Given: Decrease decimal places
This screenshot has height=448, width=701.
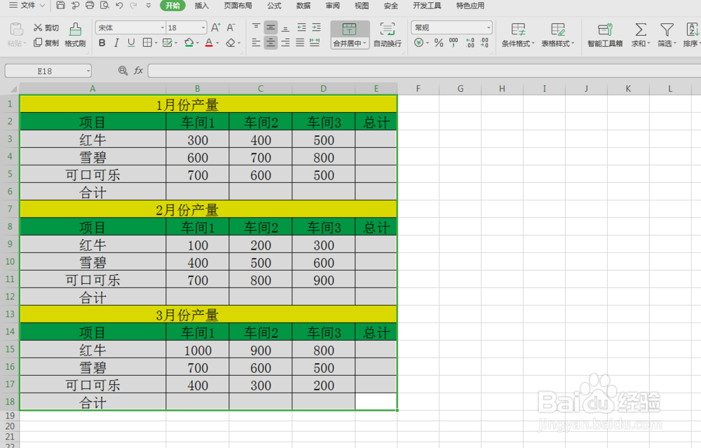Looking at the screenshot, I should [x=484, y=43].
